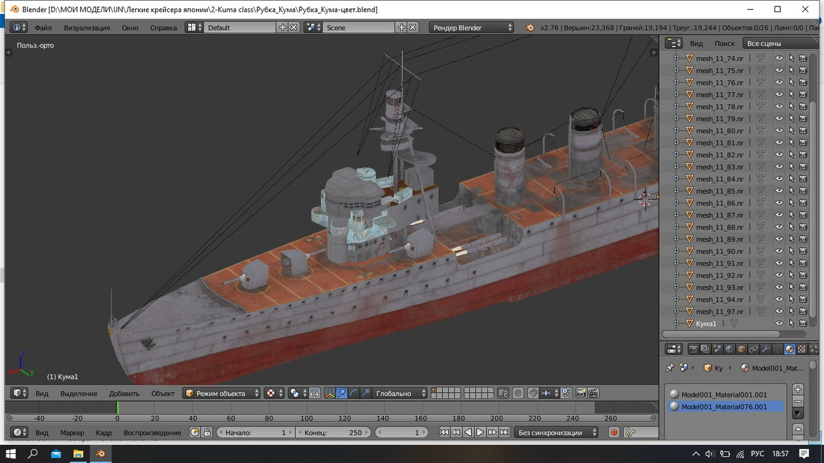Viewport: 824px width, 463px height.
Task: Toggle use preview range clock icon in timeline
Action: (x=195, y=433)
